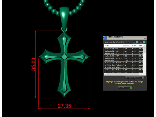Toggle the User library button

(142, 42)
